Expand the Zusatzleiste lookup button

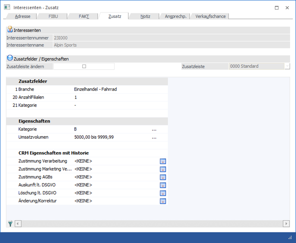[x=287, y=66]
